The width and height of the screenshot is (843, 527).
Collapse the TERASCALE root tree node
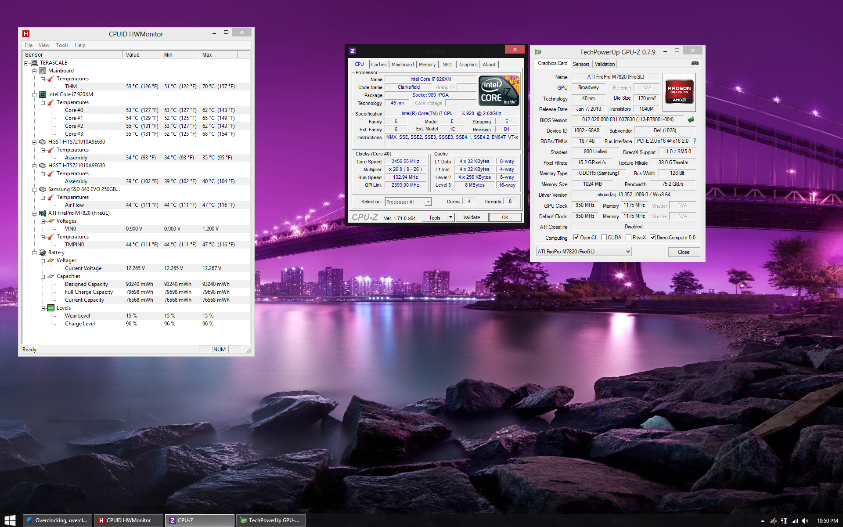[x=26, y=63]
